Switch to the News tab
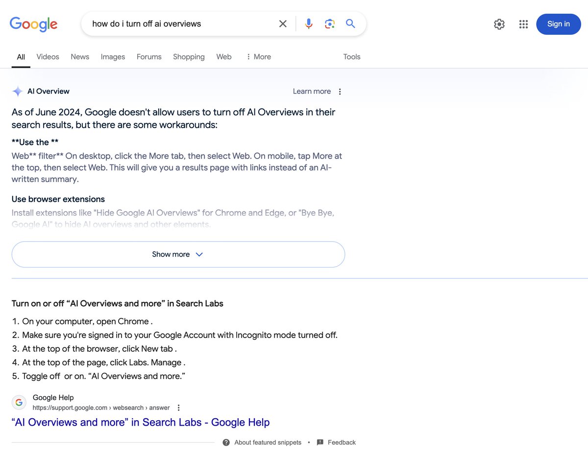Screen dimensions: 588x453 [80, 57]
